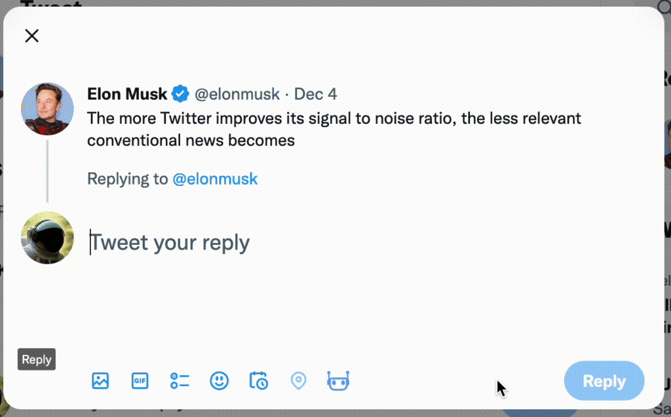Click the Elon Musk display name
Viewport: 671px width, 417px height.
[127, 94]
